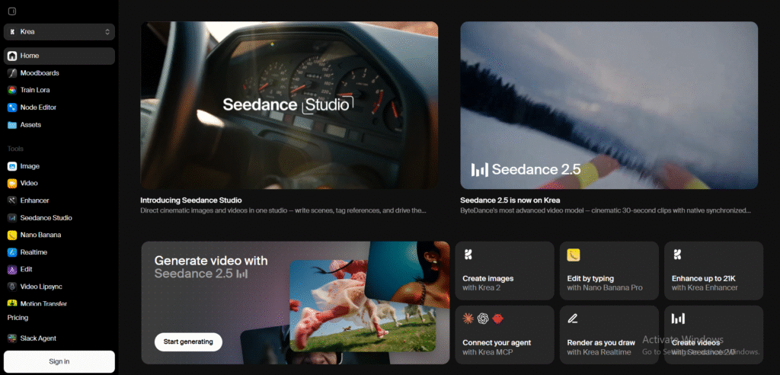
Task: Click the pencil icon on the Render as you draw card
Action: 573,319
